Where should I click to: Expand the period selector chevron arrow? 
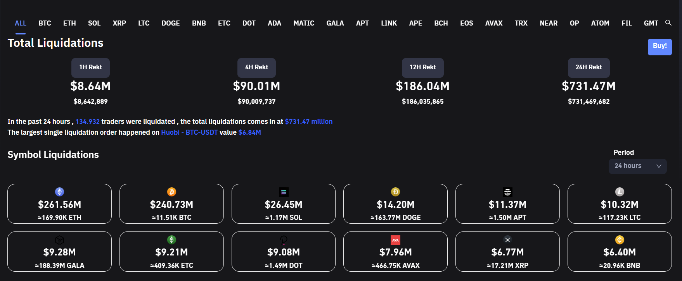click(659, 166)
